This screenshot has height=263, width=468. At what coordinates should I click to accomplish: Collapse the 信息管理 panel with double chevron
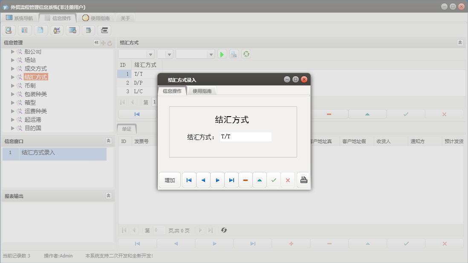[96, 42]
